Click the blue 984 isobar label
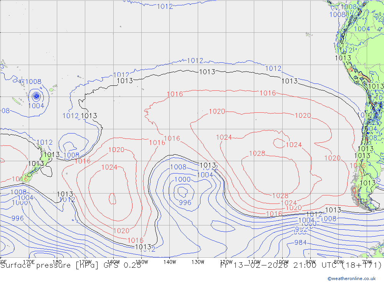Viewport: 384px width, 282px height. click(300, 242)
